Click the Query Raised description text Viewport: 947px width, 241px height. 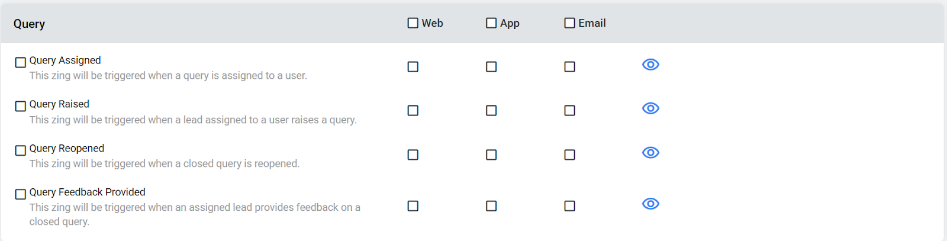(193, 120)
